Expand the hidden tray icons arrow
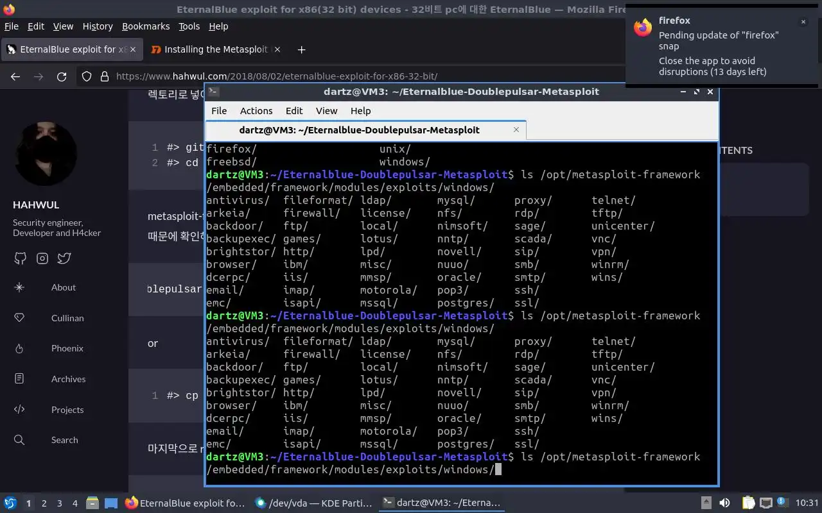822x513 pixels. [706, 503]
